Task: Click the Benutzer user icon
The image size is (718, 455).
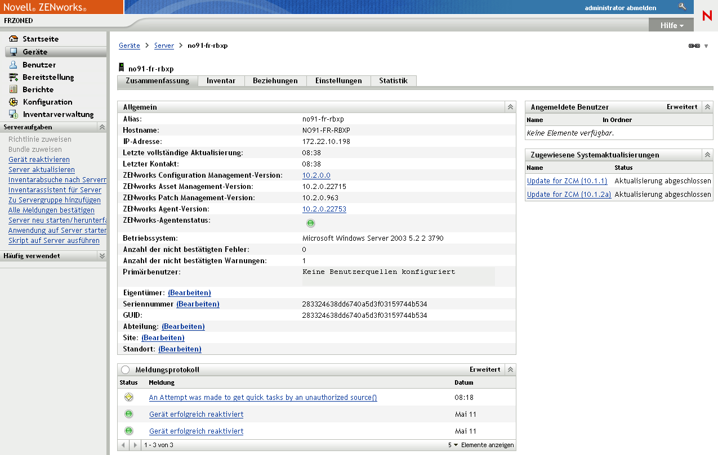Action: 14,65
